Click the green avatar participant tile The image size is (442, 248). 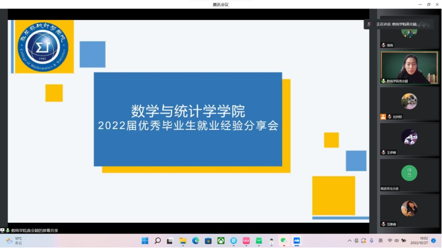tap(410, 173)
